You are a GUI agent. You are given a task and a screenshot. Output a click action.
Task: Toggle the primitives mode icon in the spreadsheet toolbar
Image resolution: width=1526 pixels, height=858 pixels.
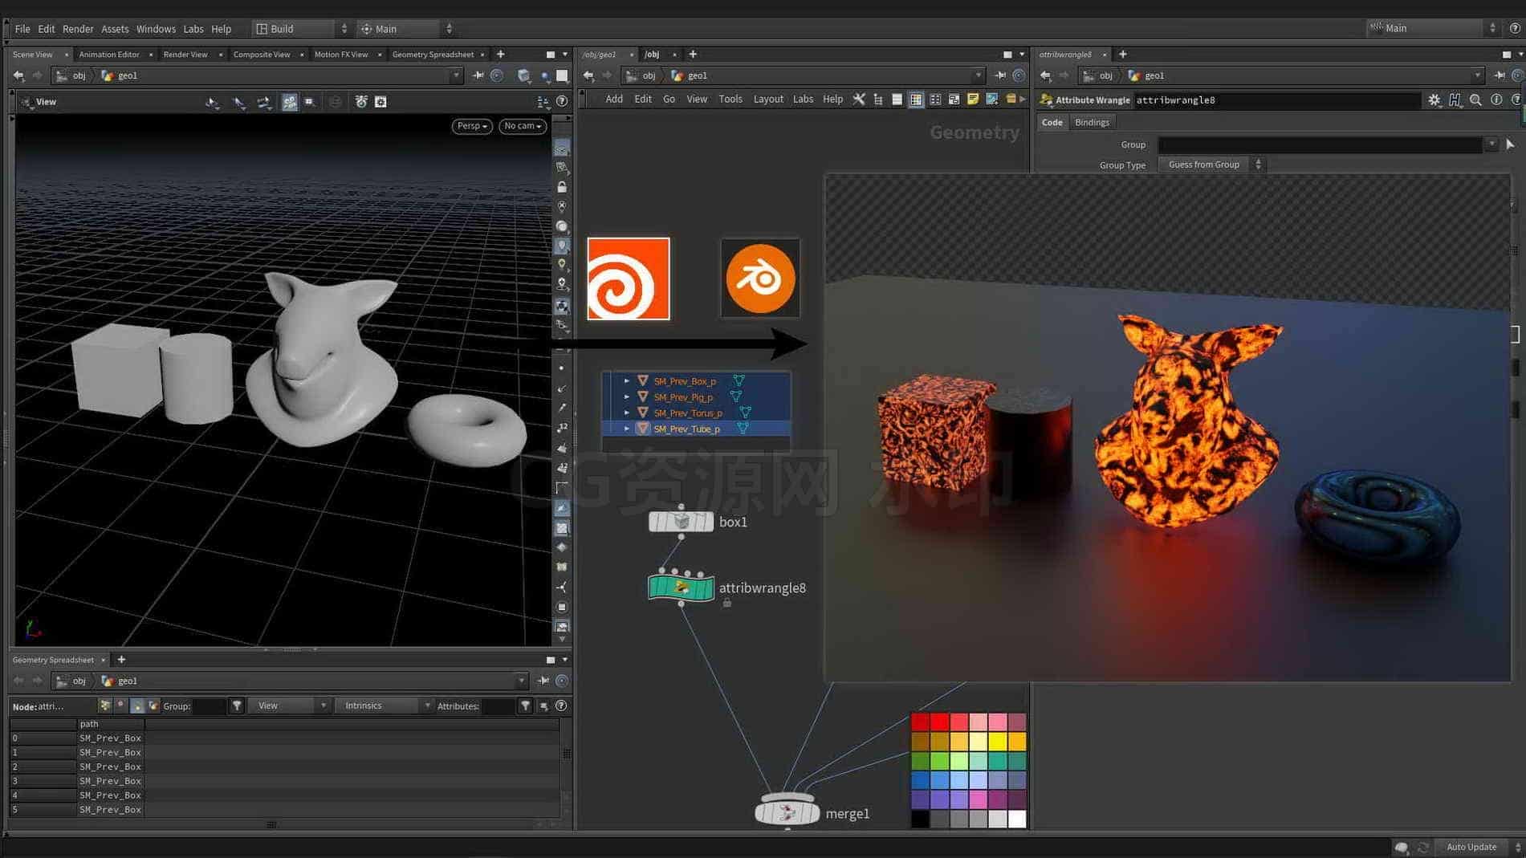(137, 706)
